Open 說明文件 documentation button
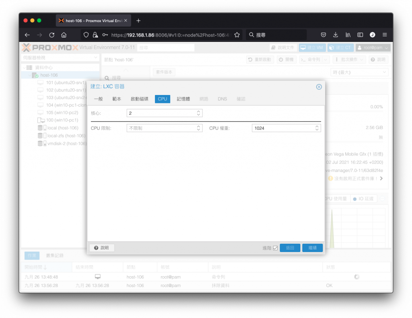The width and height of the screenshot is (412, 318). click(x=283, y=47)
